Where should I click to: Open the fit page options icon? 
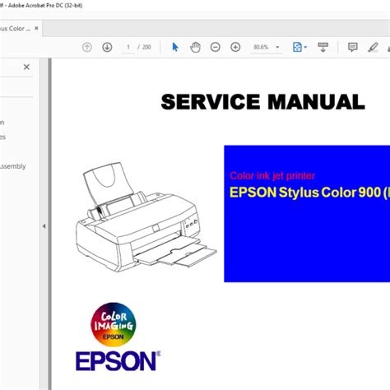(297, 47)
